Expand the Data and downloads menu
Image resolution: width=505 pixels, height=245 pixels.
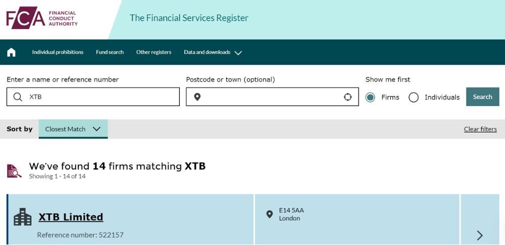(x=213, y=52)
